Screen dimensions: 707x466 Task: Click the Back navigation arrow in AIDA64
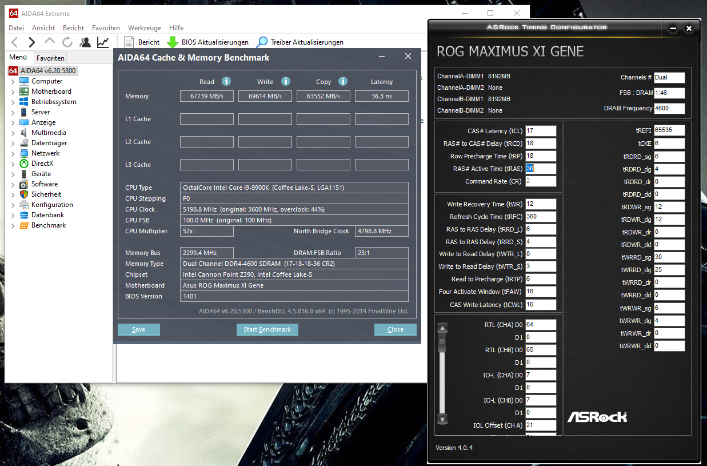15,42
